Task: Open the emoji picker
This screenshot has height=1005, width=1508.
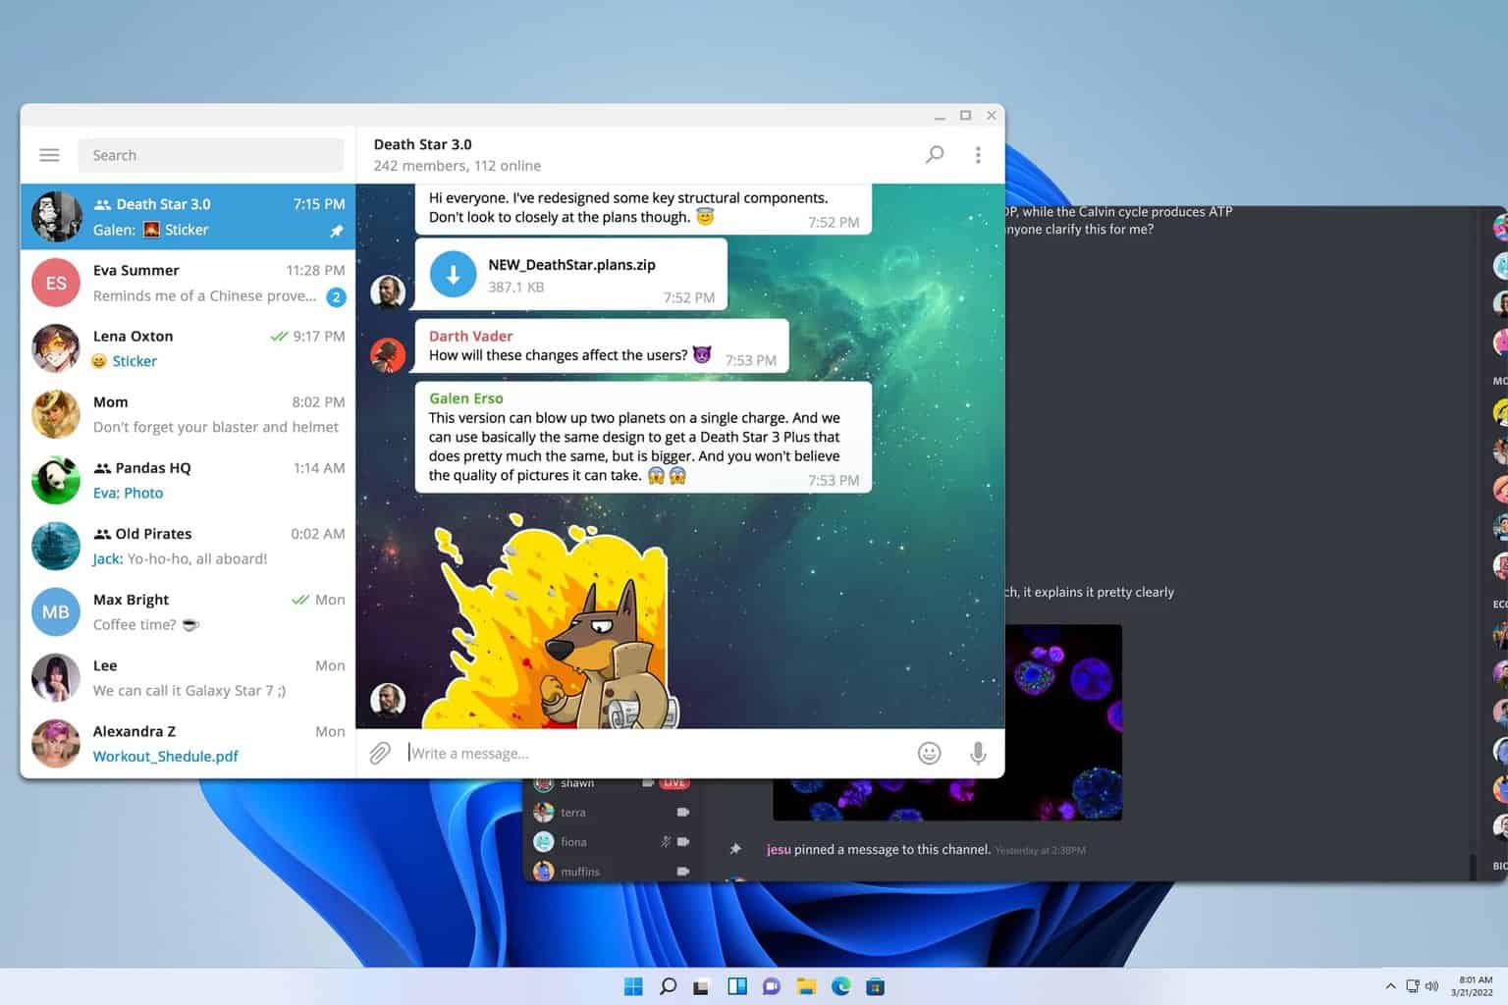Action: tap(929, 753)
